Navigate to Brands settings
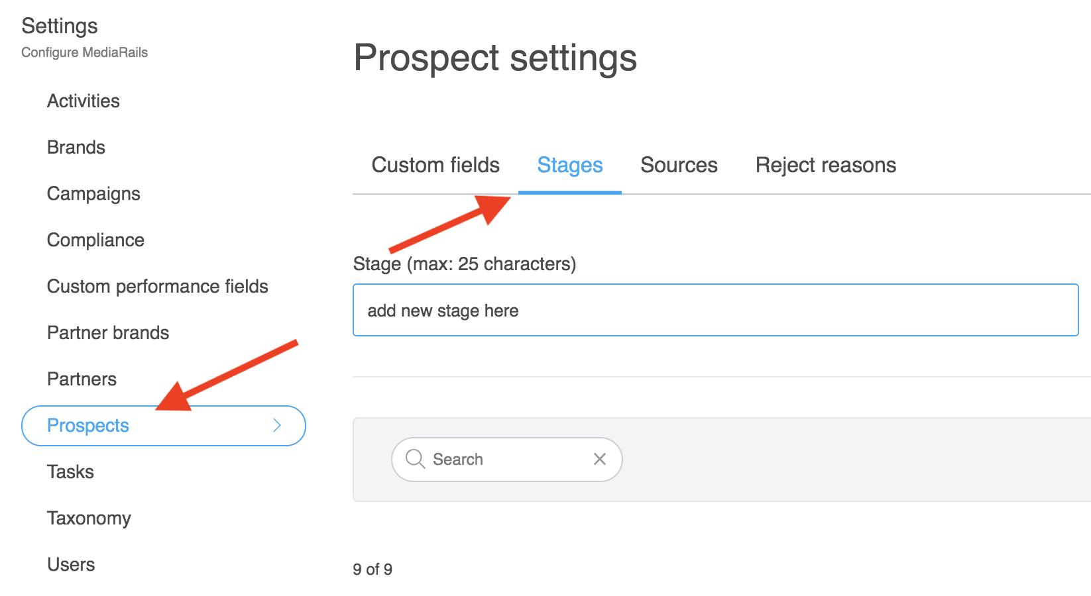This screenshot has height=596, width=1091. click(x=76, y=147)
